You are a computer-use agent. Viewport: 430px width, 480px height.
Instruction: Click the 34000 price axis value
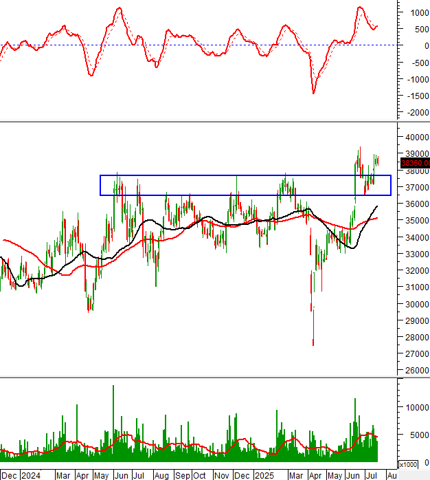[417, 237]
